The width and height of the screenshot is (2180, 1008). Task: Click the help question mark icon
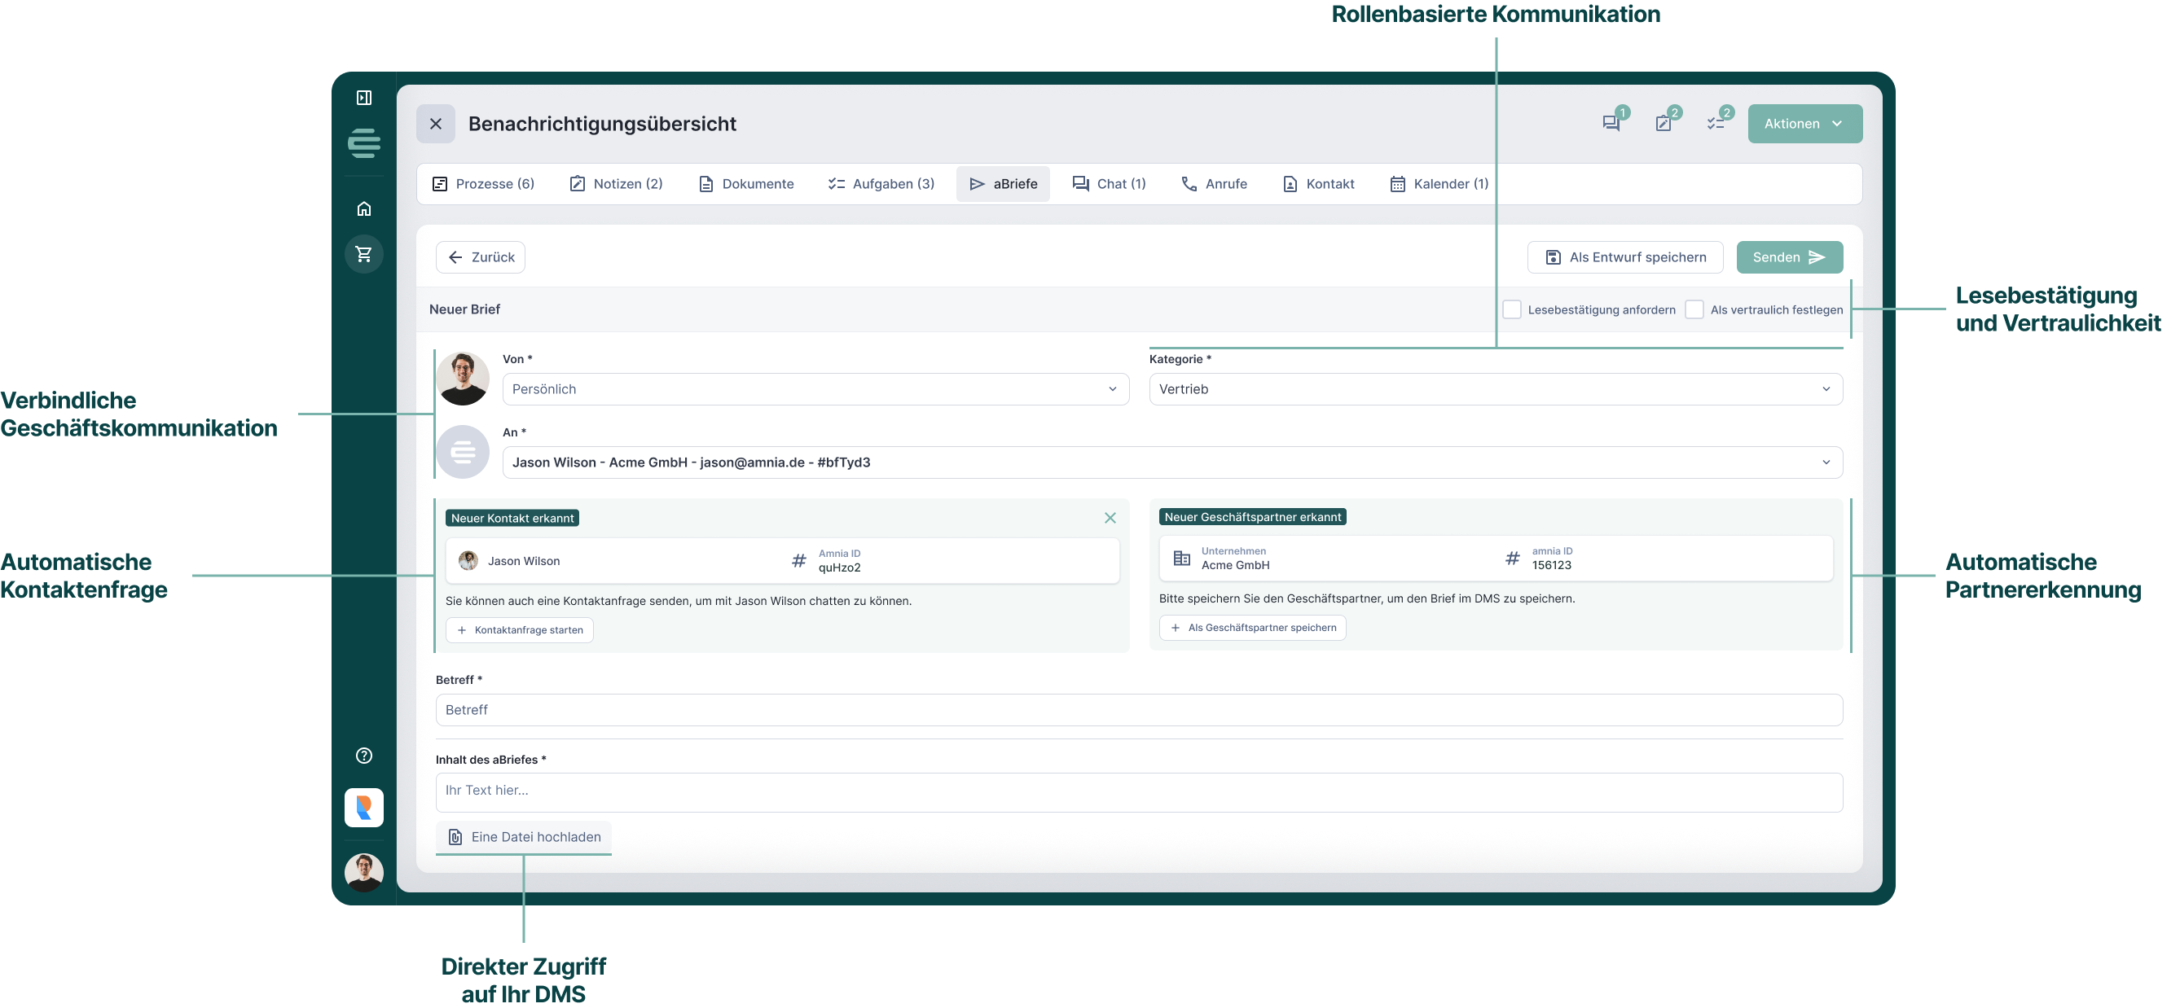coord(364,756)
